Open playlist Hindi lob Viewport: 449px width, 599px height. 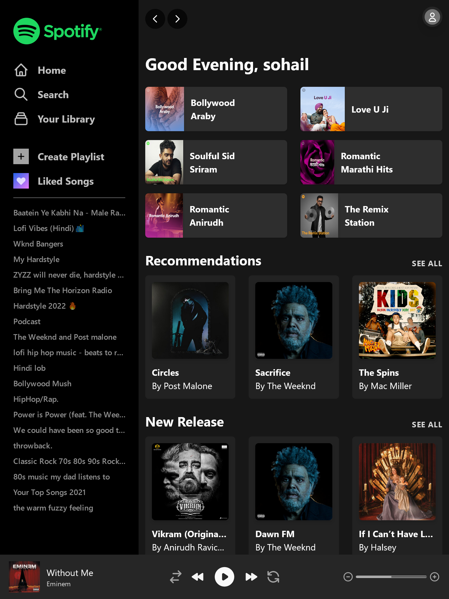[29, 368]
